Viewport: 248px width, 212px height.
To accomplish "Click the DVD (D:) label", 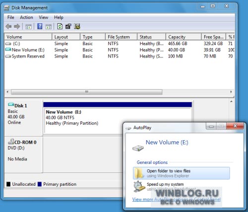I will [16, 148].
